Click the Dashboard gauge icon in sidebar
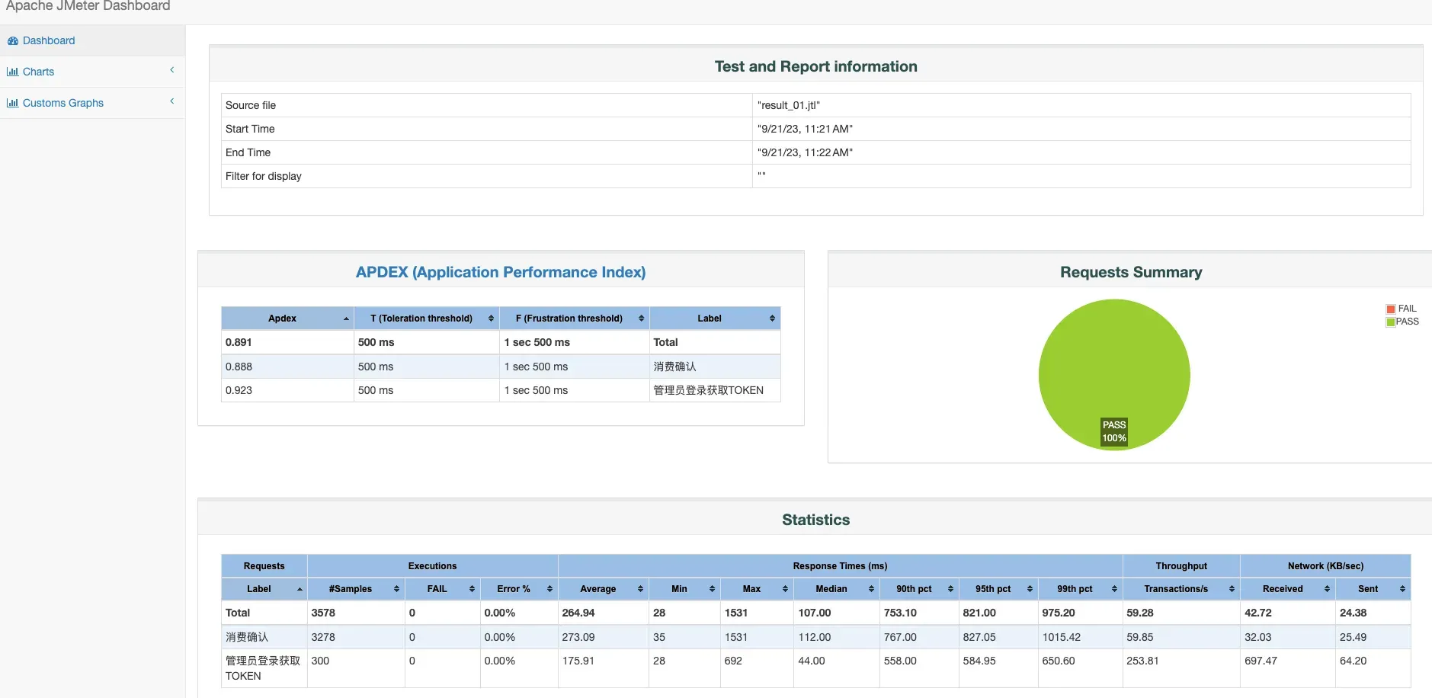 (12, 41)
